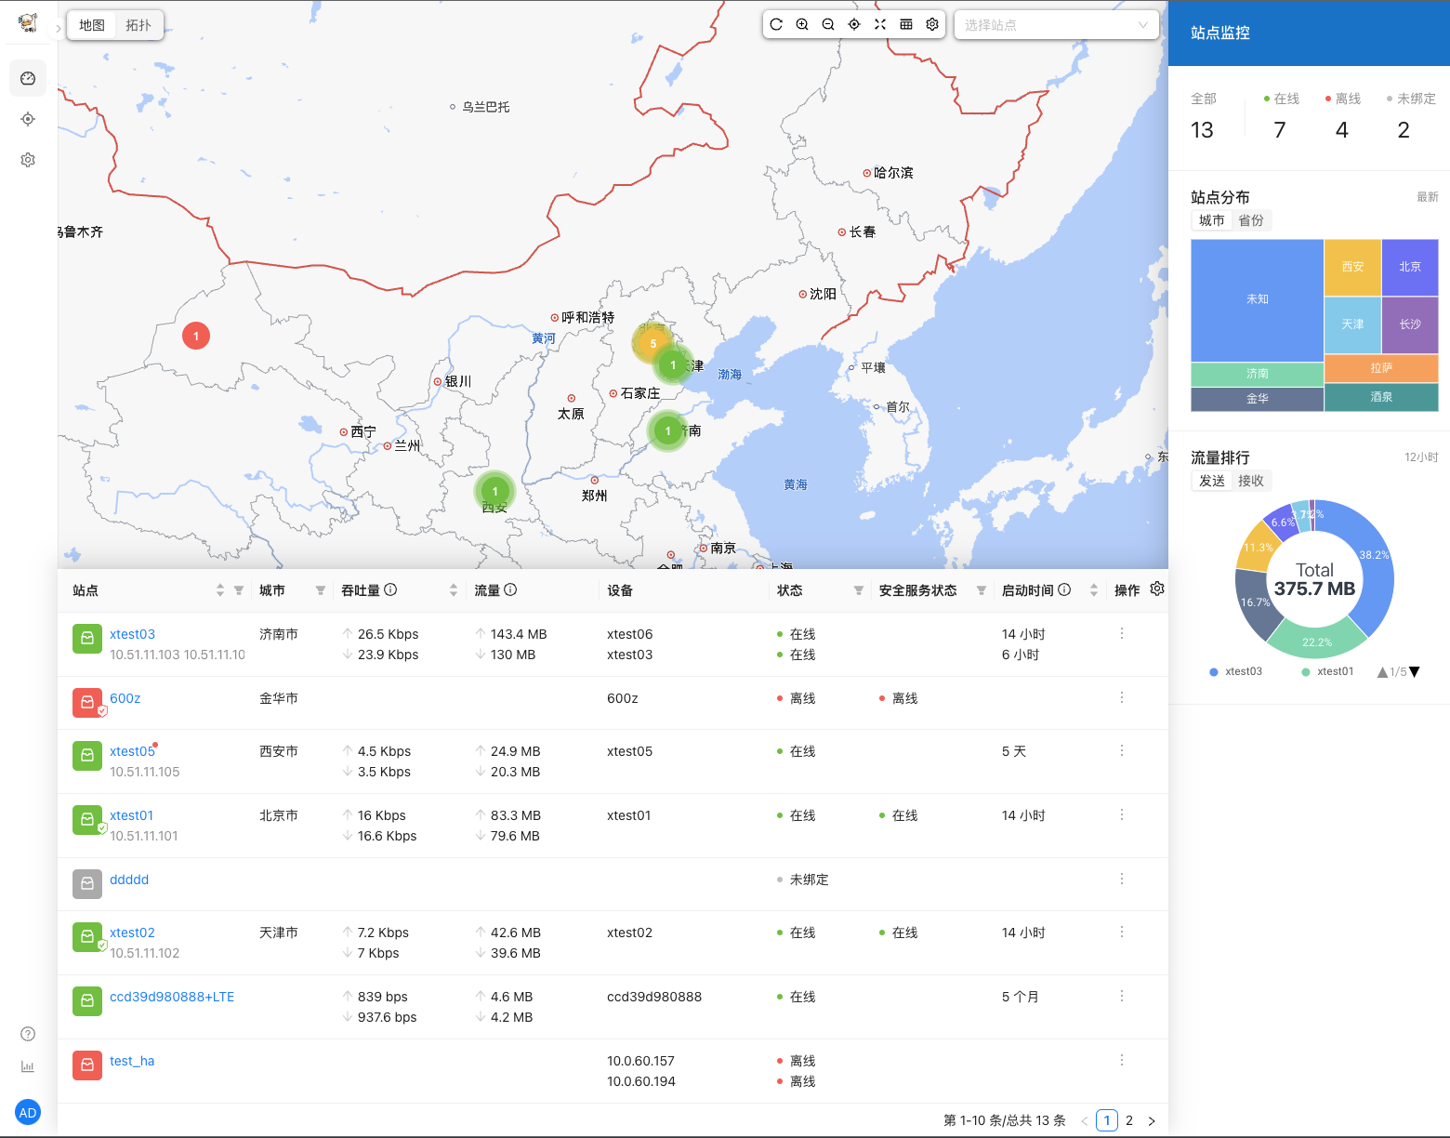Open actions menu for xtest05 row
The height and width of the screenshot is (1138, 1450).
point(1122,750)
